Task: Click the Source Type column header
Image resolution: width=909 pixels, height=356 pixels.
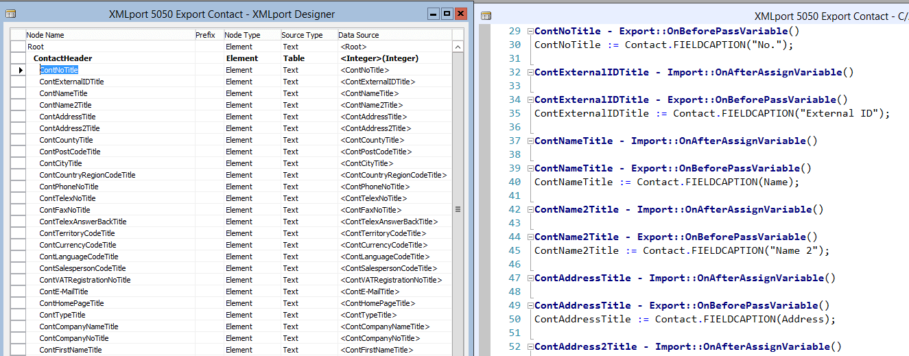Action: click(309, 35)
